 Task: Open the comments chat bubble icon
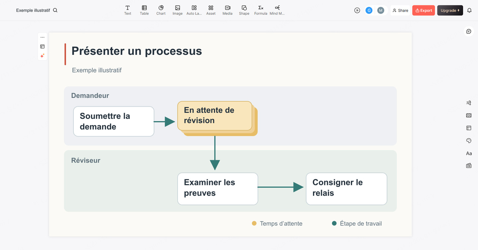469,31
